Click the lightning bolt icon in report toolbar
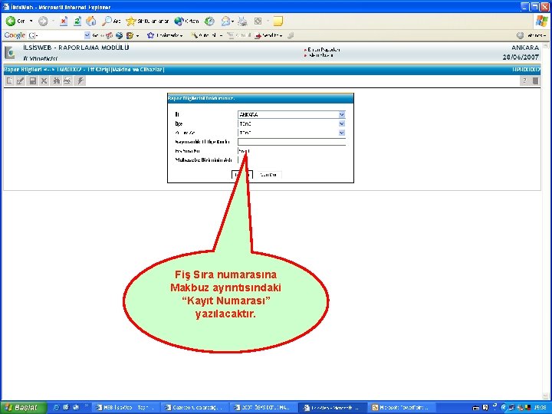The height and width of the screenshot is (414, 552). coord(80,81)
